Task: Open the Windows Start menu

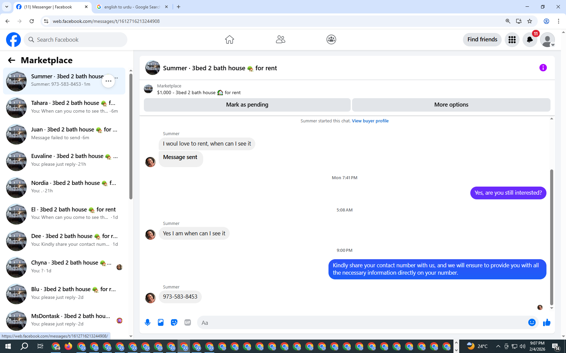Action: click(8, 346)
